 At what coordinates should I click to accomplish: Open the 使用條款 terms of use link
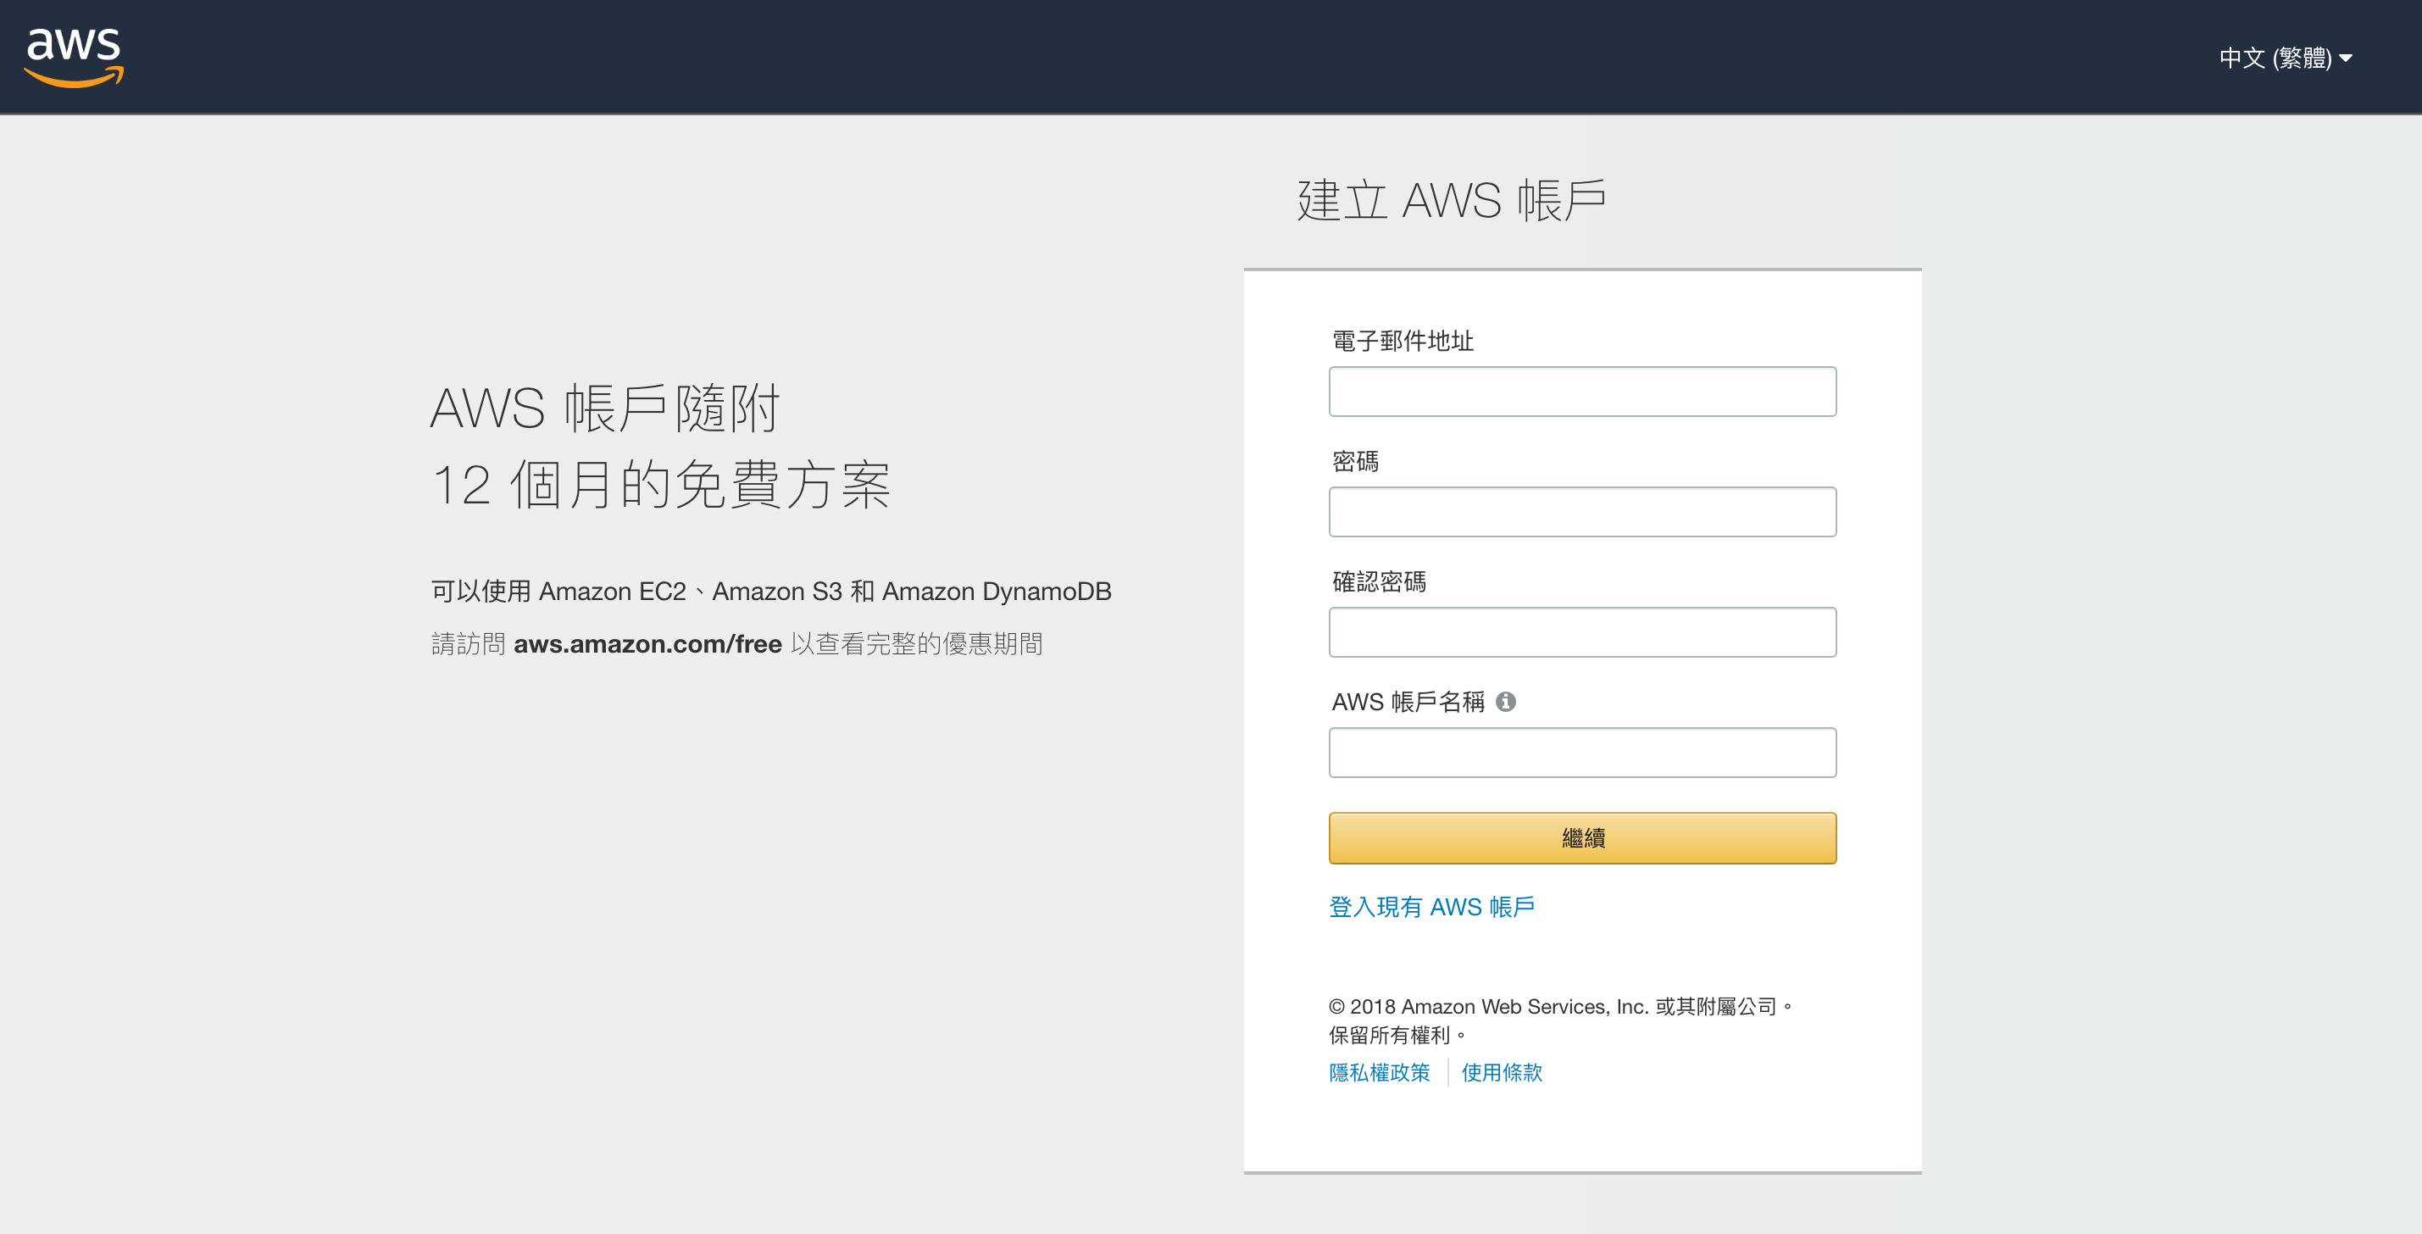point(1502,1072)
